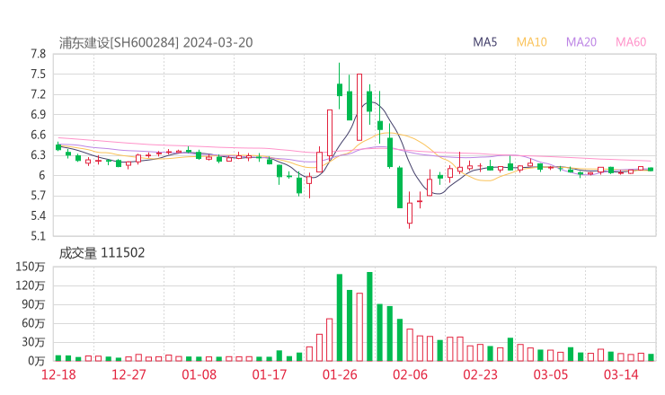Click the 120万 volume axis label

click(x=30, y=285)
